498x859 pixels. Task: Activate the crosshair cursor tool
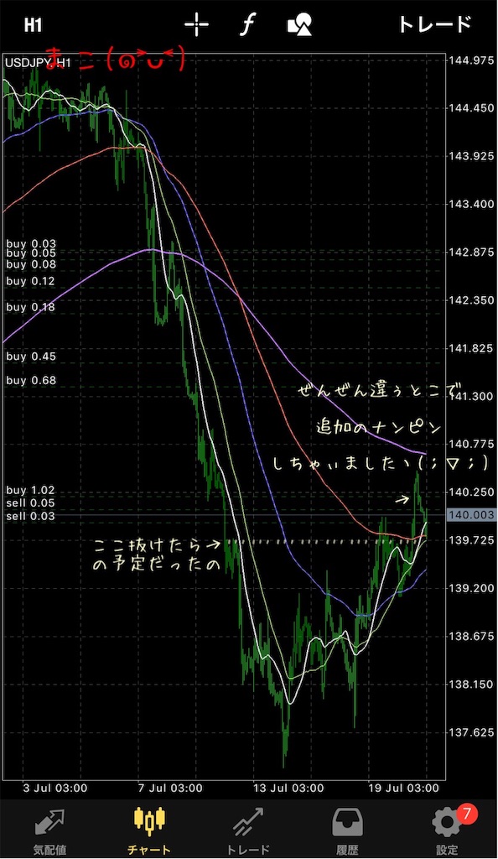tap(196, 25)
